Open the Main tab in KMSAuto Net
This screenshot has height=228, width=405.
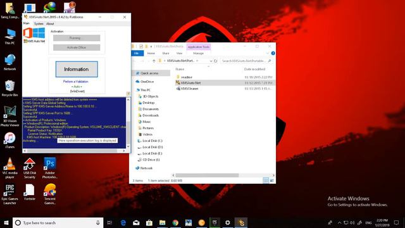pos(27,23)
